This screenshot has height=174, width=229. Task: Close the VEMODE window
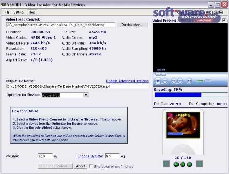pos(224,5)
